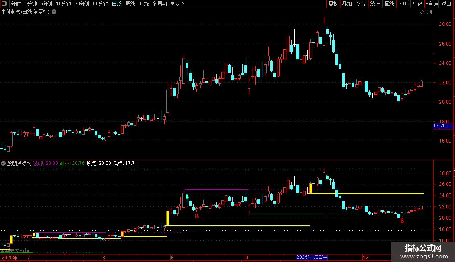Switch to the 周线 weekly chart
This screenshot has height=262, width=455.
(x=130, y=4)
